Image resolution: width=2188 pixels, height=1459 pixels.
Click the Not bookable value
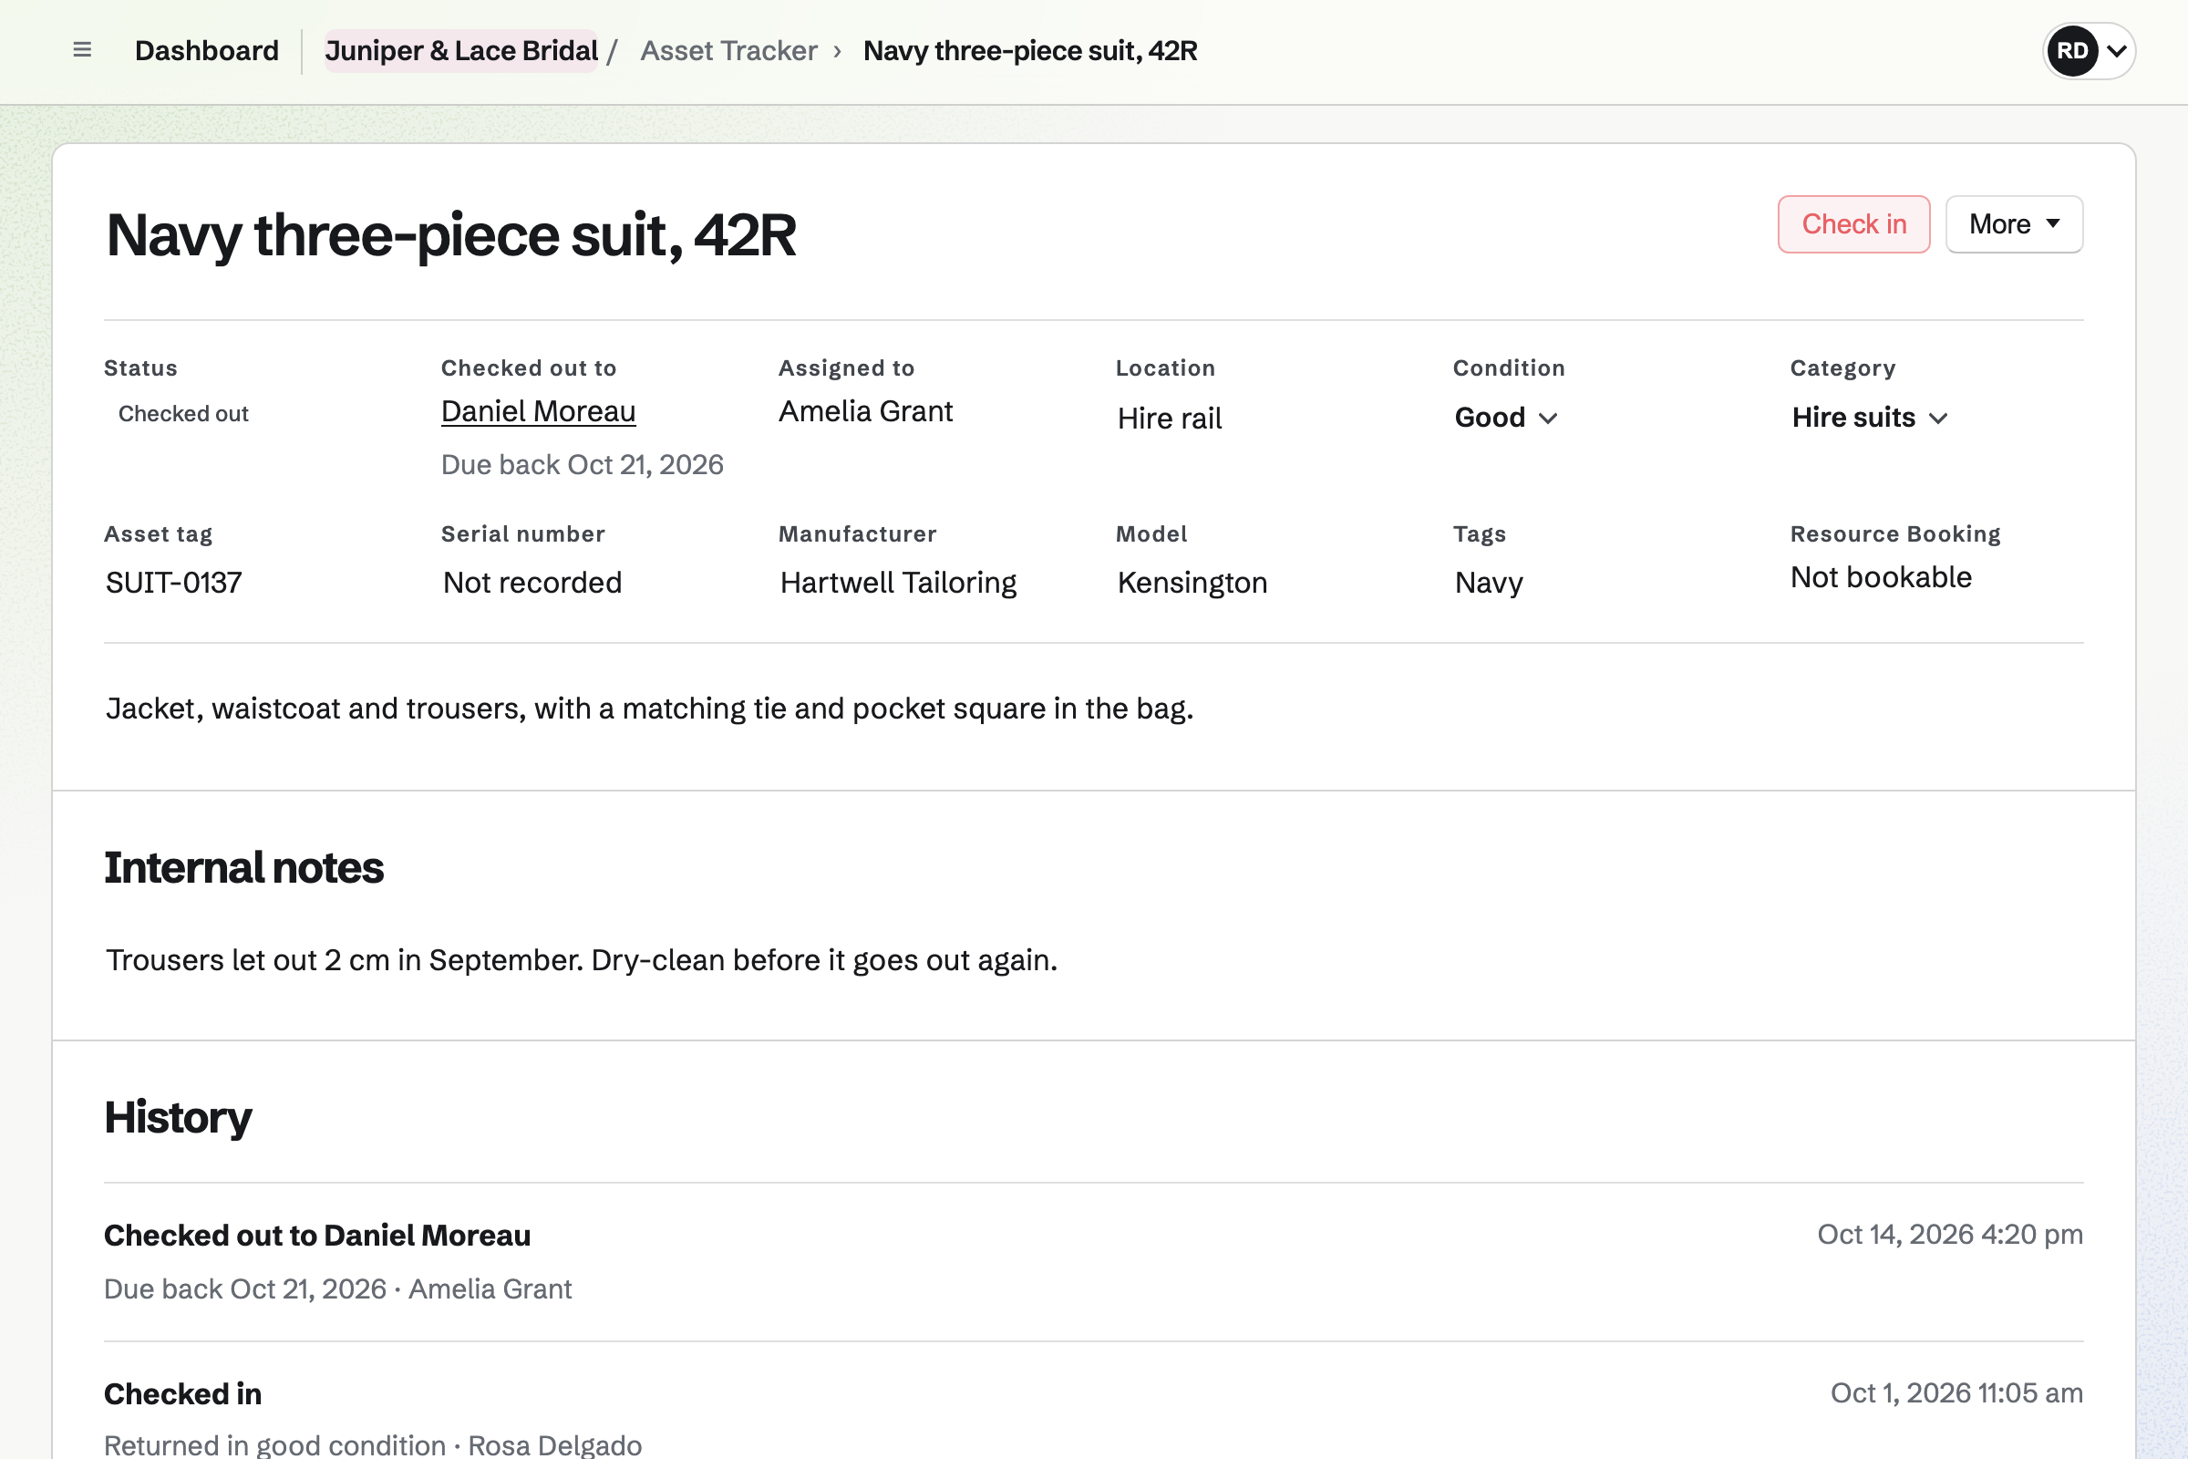click(1880, 578)
